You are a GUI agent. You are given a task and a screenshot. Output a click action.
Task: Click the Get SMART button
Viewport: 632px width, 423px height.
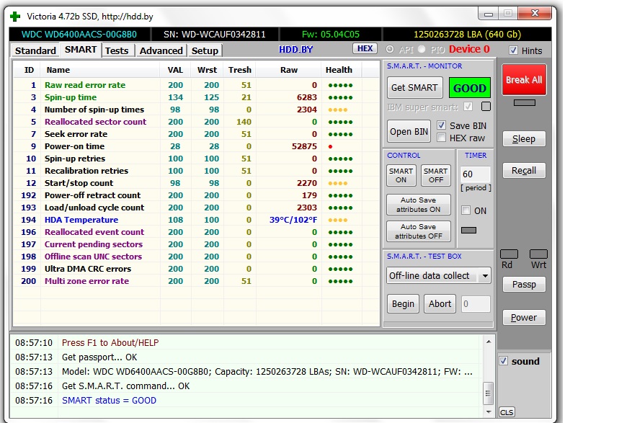[x=414, y=87]
